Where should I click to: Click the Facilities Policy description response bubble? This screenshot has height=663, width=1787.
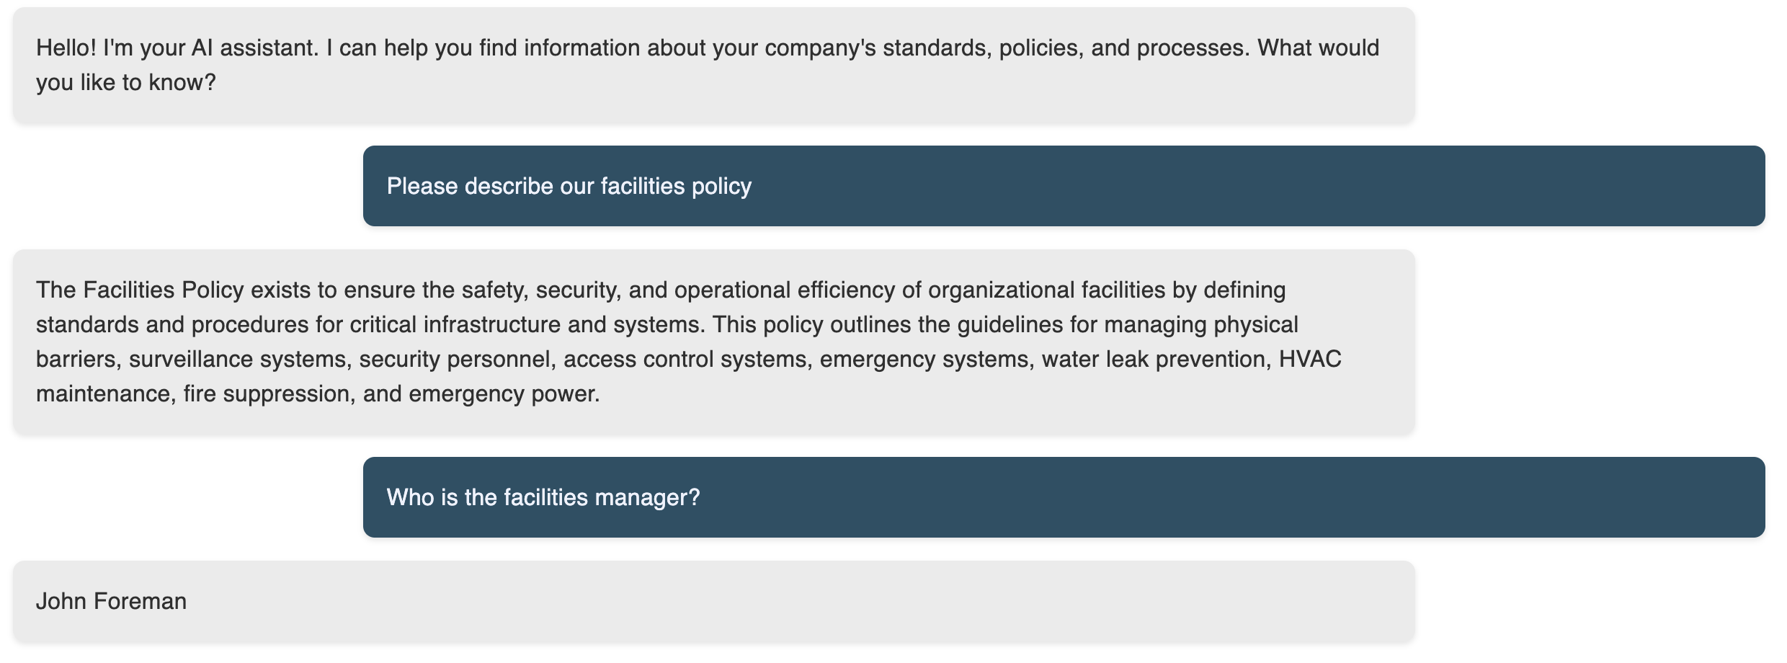tap(714, 342)
